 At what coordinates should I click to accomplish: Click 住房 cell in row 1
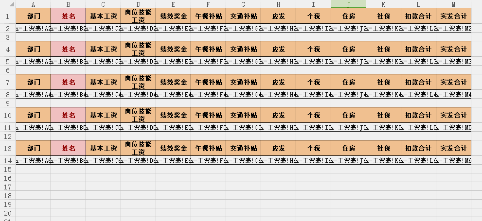click(x=349, y=16)
